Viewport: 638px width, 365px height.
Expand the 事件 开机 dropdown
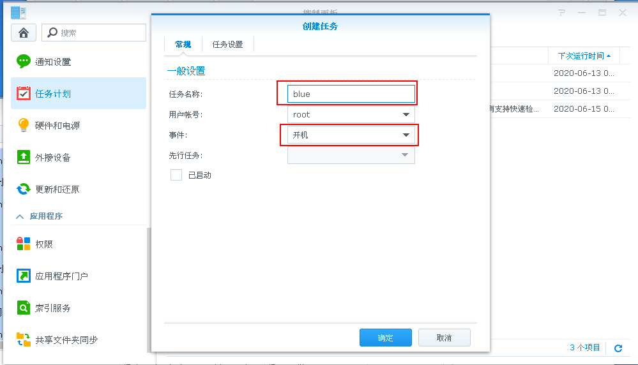click(x=351, y=135)
